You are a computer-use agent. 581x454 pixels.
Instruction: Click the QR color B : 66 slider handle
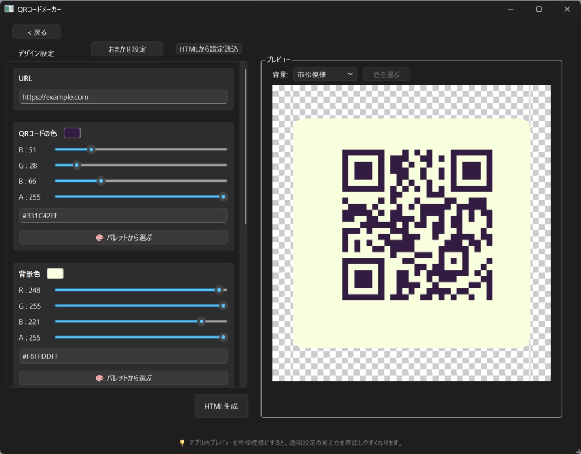101,181
